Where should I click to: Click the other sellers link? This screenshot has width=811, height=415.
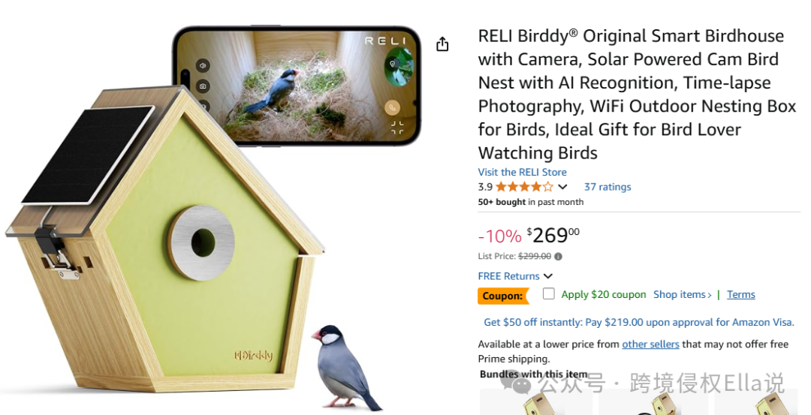pos(650,344)
